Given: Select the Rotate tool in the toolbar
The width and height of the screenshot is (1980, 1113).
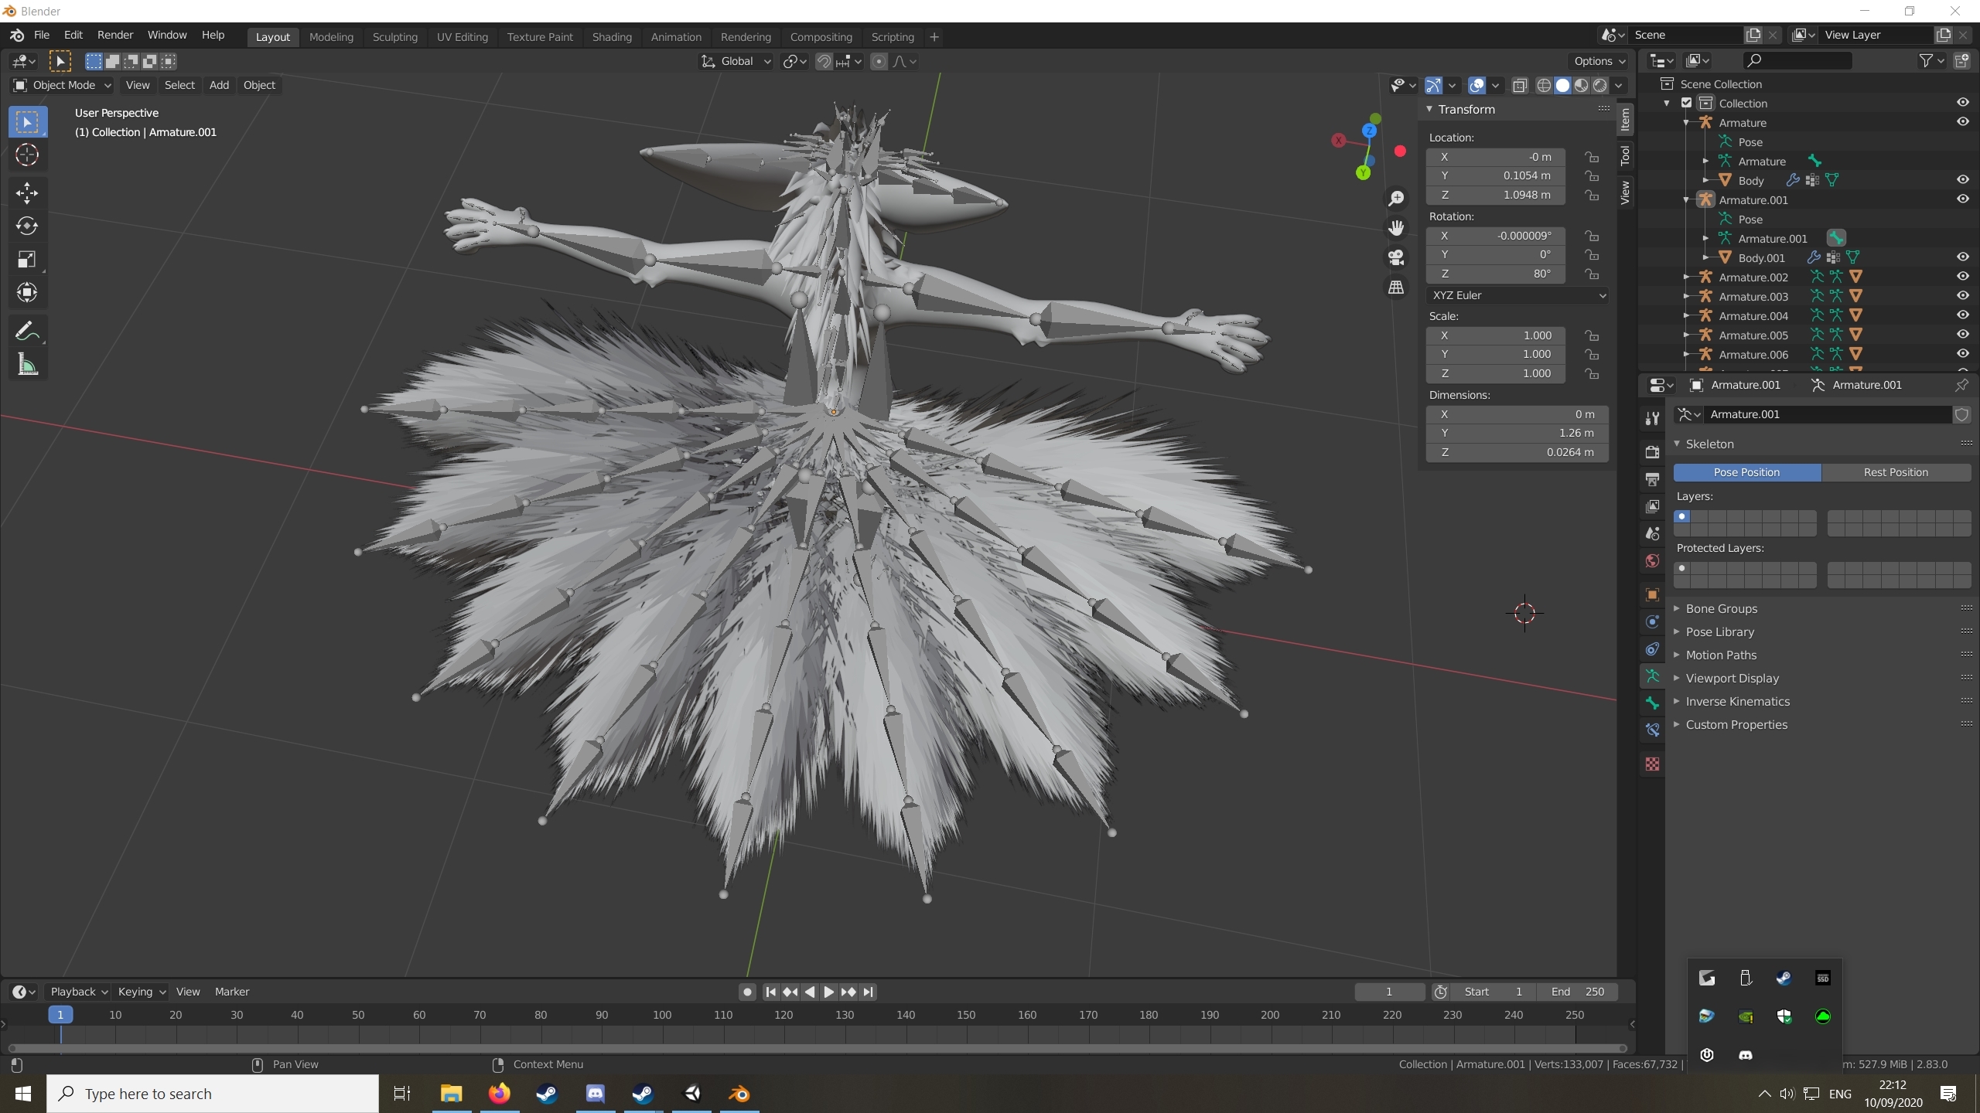Looking at the screenshot, I should click(x=28, y=226).
